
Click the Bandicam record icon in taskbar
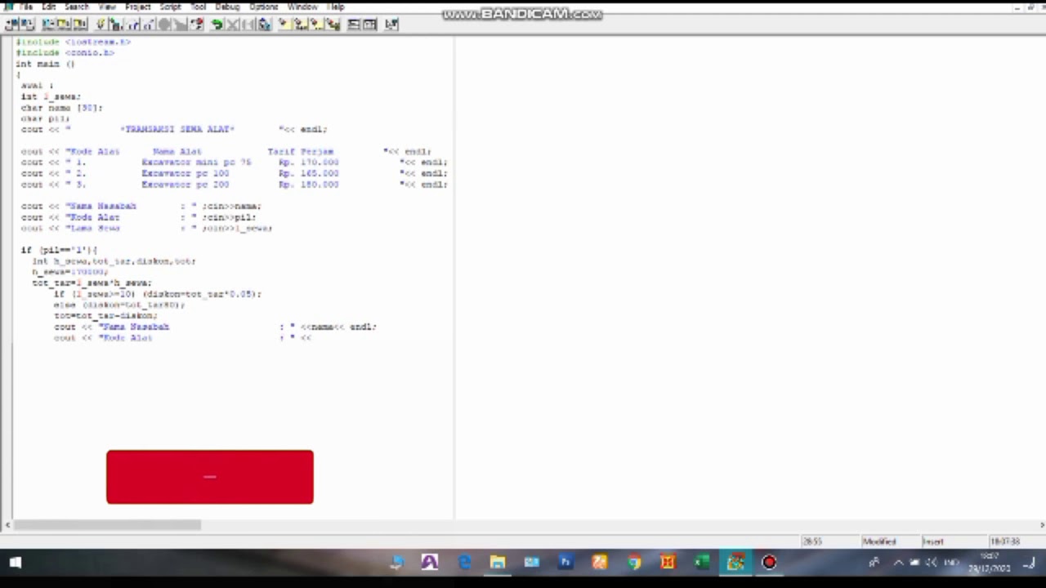point(769,562)
